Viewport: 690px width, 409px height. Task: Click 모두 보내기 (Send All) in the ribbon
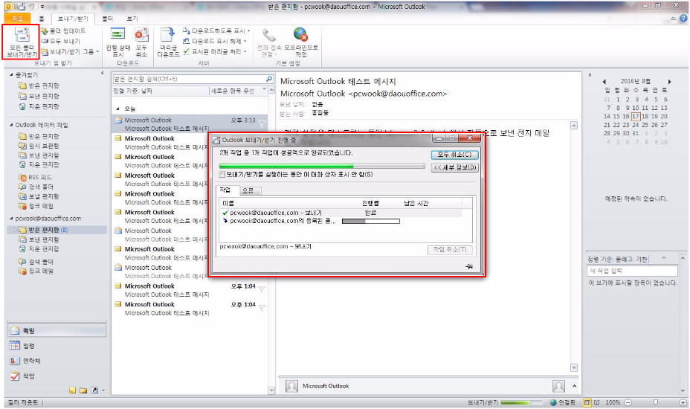61,41
